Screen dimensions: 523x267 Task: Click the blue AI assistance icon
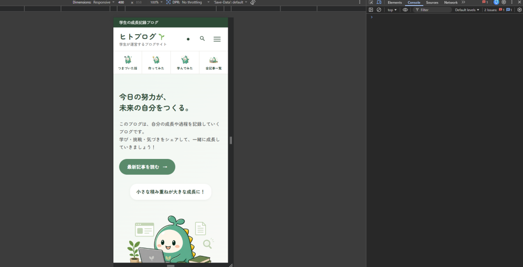point(496,3)
